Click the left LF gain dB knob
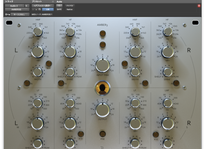 click(38, 123)
